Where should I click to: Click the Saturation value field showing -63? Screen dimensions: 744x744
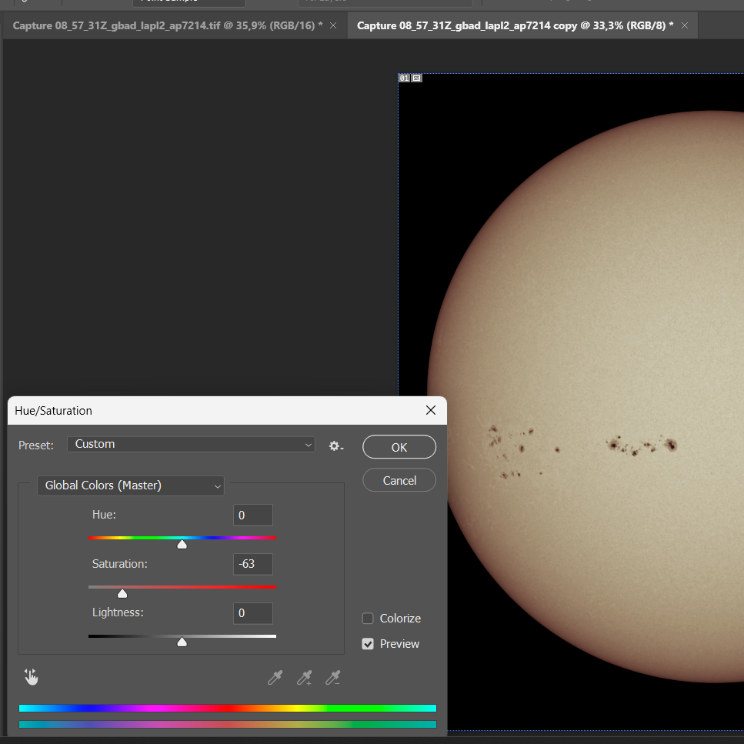click(x=253, y=564)
